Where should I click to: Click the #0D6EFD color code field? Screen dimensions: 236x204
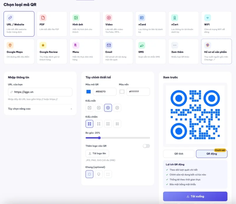105,92
